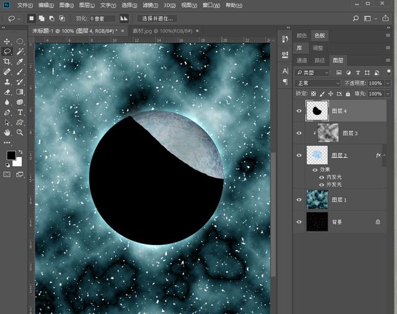The height and width of the screenshot is (314, 397).
Task: Select the Eyedropper tool
Action: coord(20,62)
